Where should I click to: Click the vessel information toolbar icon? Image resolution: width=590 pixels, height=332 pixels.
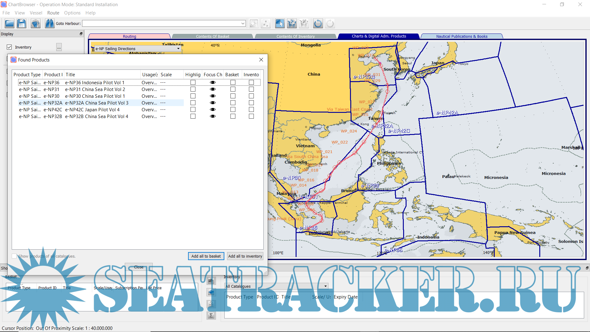[x=36, y=23]
